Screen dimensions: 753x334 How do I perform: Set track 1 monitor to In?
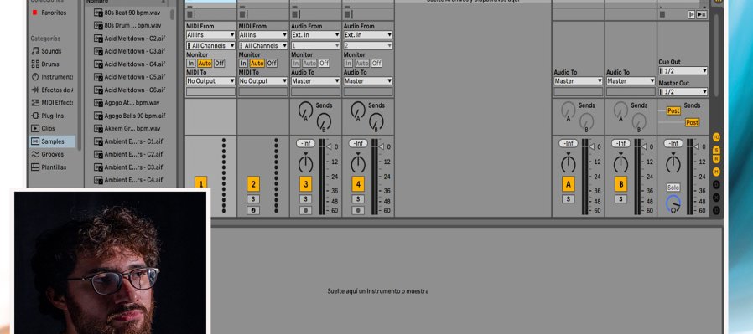pos(191,64)
